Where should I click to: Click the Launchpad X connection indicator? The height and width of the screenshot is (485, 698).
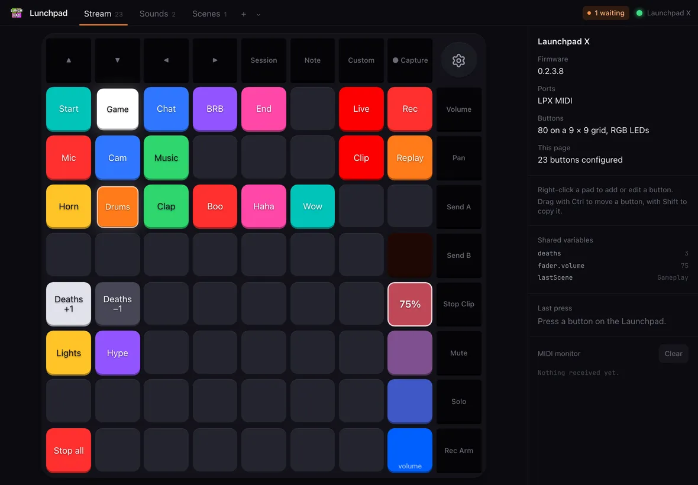663,13
